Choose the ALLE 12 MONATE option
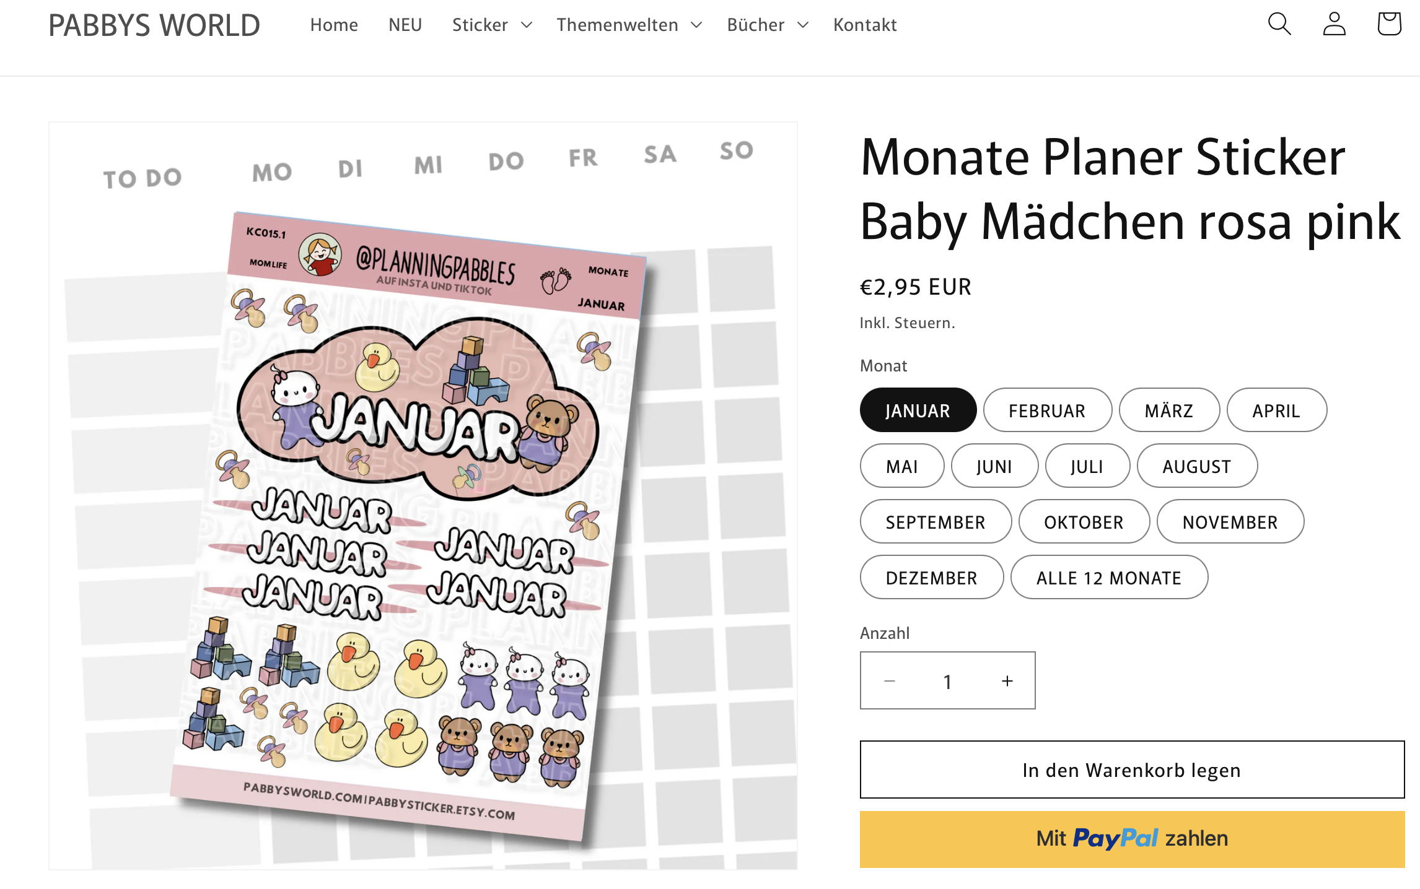The width and height of the screenshot is (1420, 889). 1109,578
